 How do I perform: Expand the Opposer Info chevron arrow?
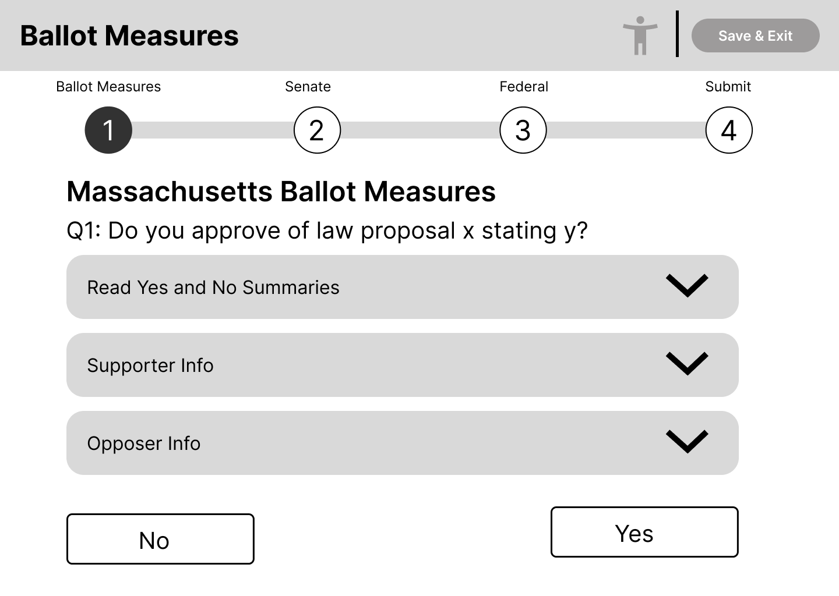tap(687, 442)
